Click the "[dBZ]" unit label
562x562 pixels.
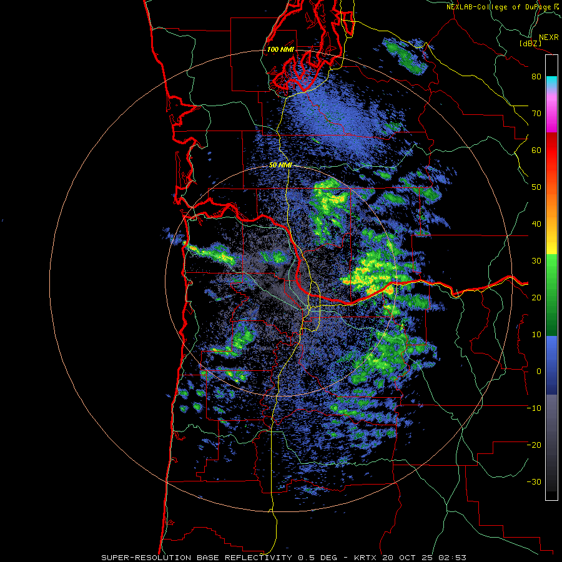click(x=530, y=43)
